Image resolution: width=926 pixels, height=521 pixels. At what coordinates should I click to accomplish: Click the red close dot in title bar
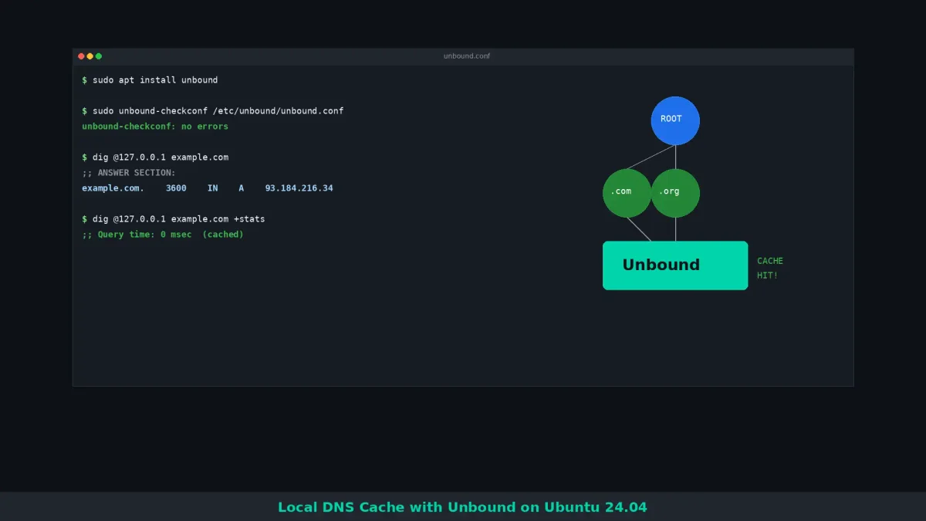coord(81,56)
